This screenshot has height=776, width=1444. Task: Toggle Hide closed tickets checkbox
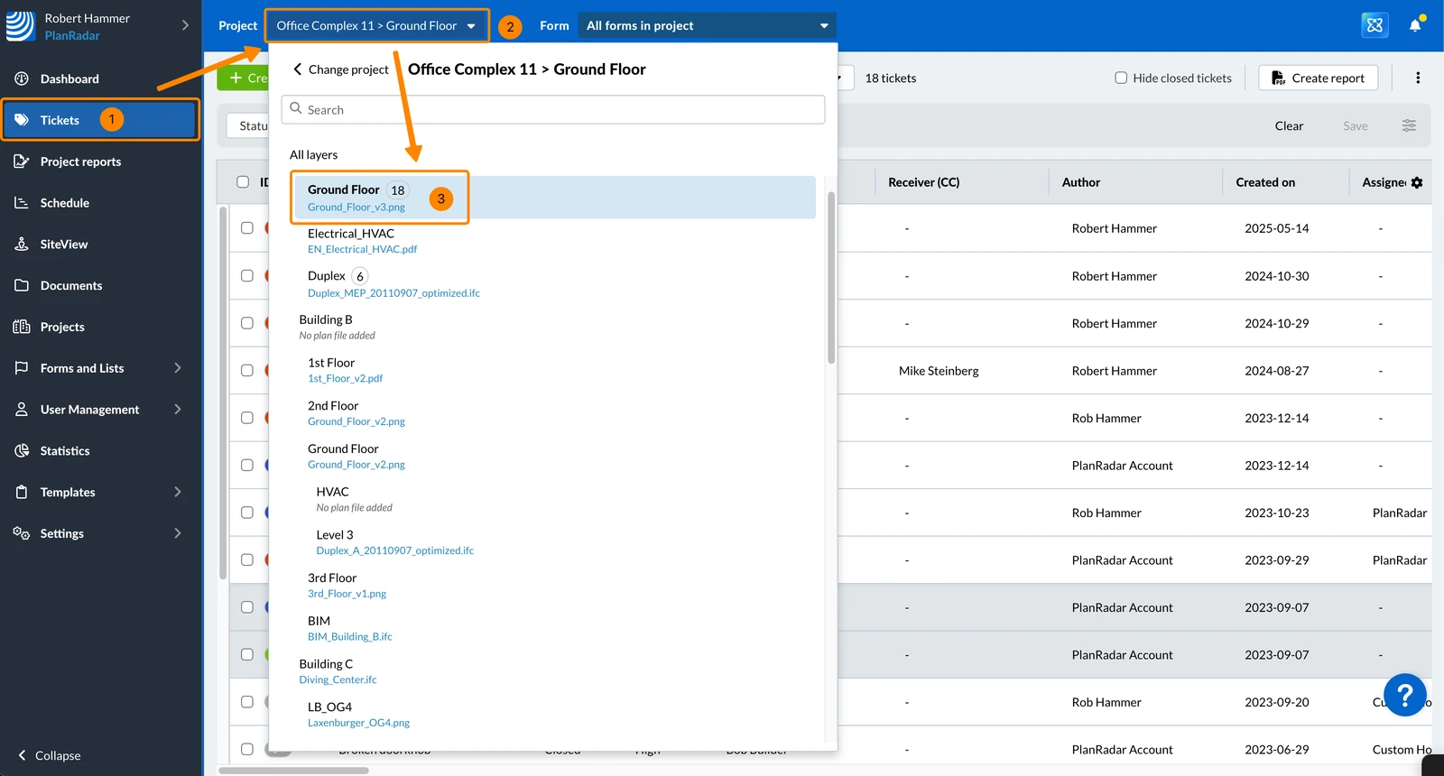[x=1121, y=78]
